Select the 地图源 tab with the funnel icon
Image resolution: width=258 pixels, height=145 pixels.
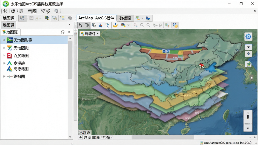coord(11,32)
